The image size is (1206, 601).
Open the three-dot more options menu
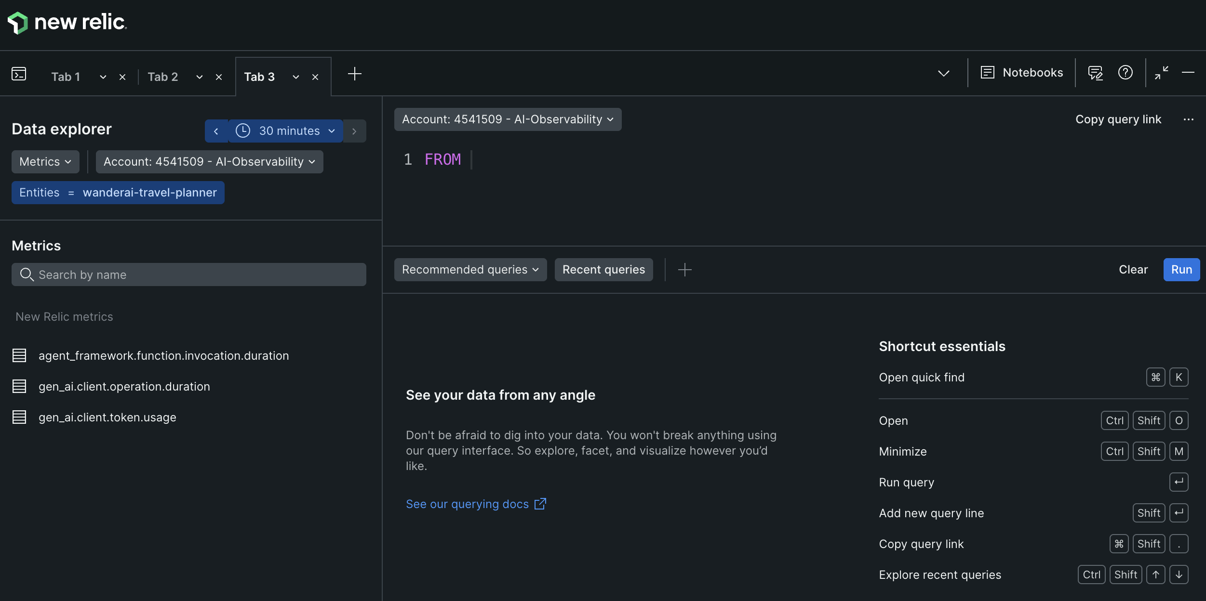pos(1188,119)
